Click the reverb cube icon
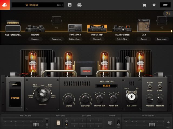Viewport: 173px width, 129px height. click(110, 123)
